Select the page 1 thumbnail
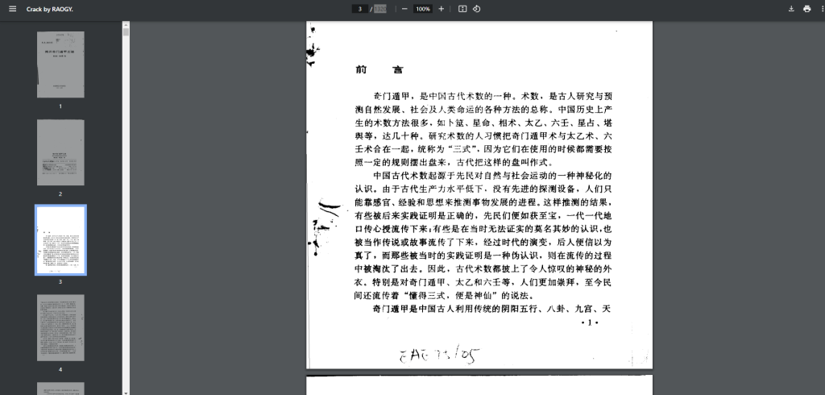This screenshot has width=825, height=395. coord(60,64)
